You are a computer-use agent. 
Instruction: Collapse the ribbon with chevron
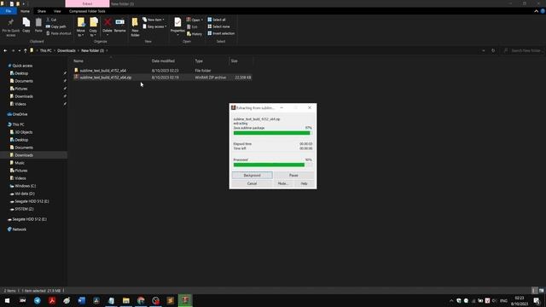click(x=537, y=11)
